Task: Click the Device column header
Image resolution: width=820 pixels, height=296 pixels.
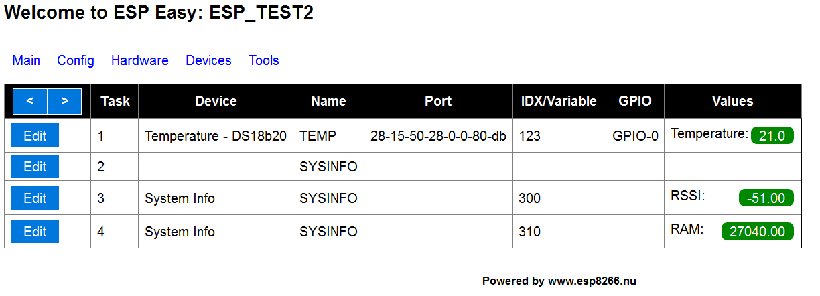Action: (x=216, y=101)
